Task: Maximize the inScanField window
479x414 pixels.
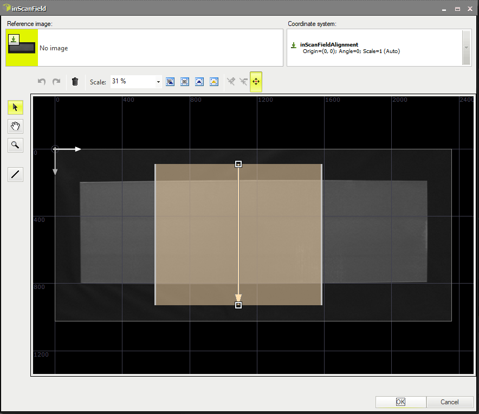Action: (x=457, y=9)
